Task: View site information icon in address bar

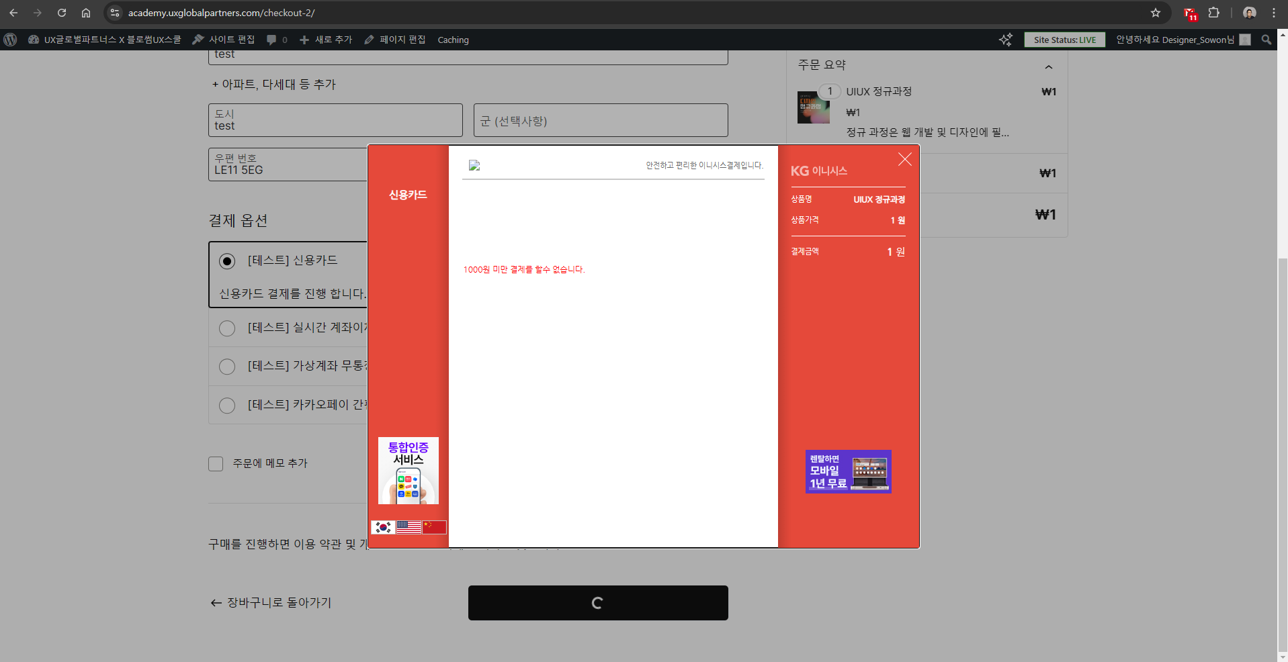Action: click(x=115, y=13)
